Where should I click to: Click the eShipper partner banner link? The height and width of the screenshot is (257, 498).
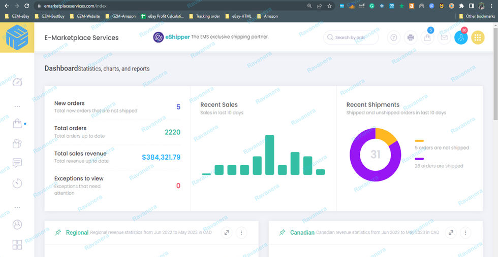coord(210,37)
